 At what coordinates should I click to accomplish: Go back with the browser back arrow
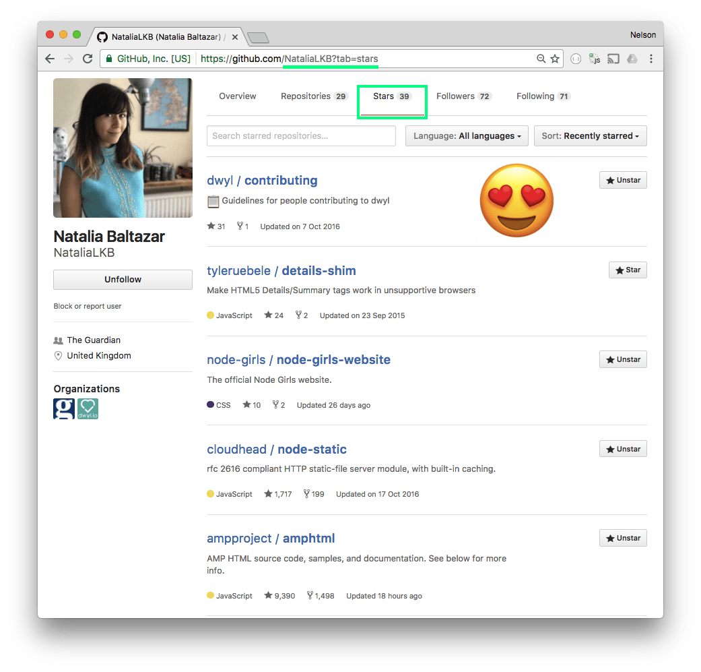(x=50, y=59)
